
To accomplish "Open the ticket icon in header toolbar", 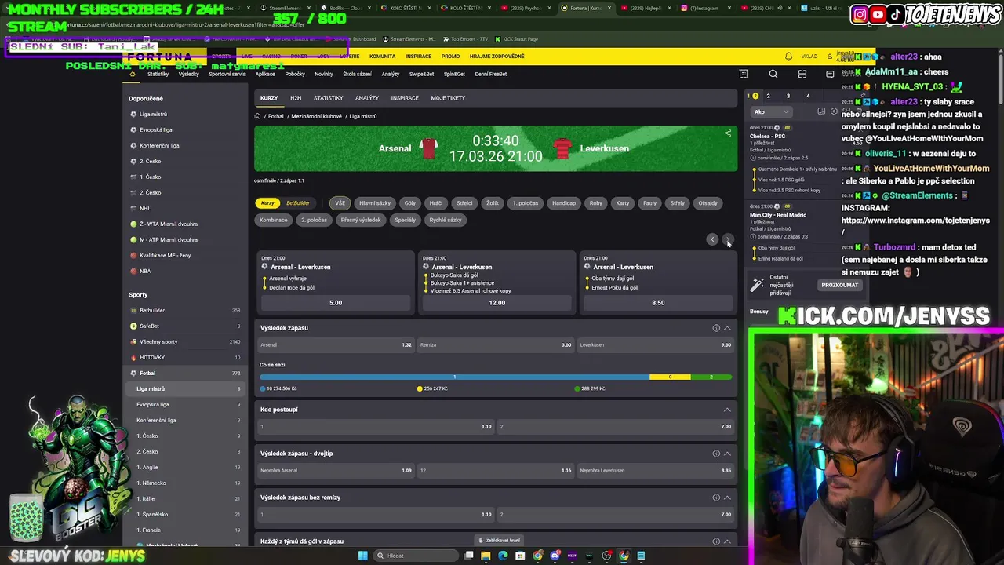I will pos(744,75).
